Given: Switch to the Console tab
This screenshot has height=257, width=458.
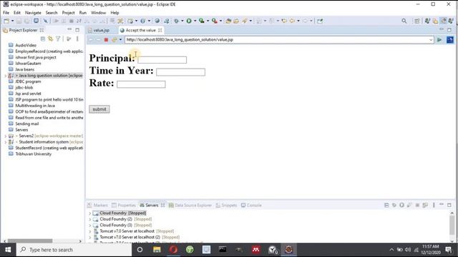Looking at the screenshot, I should point(251,205).
